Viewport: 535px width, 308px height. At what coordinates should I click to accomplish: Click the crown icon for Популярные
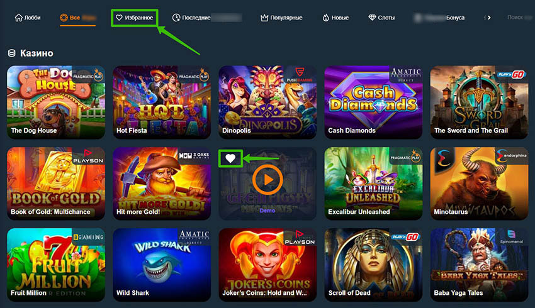[264, 18]
